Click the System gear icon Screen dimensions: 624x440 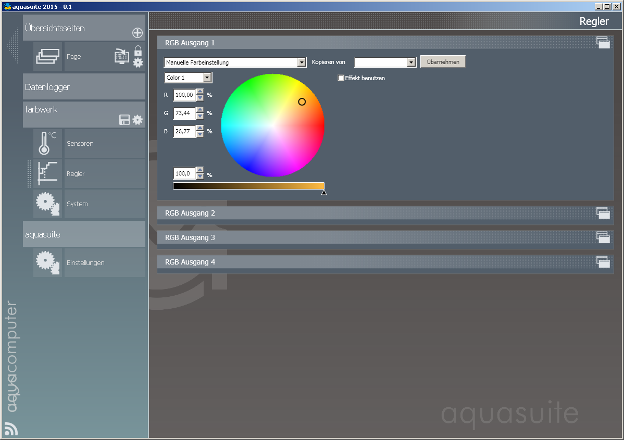(x=47, y=204)
